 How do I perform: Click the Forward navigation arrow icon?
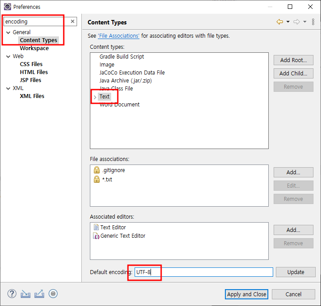coord(297,22)
